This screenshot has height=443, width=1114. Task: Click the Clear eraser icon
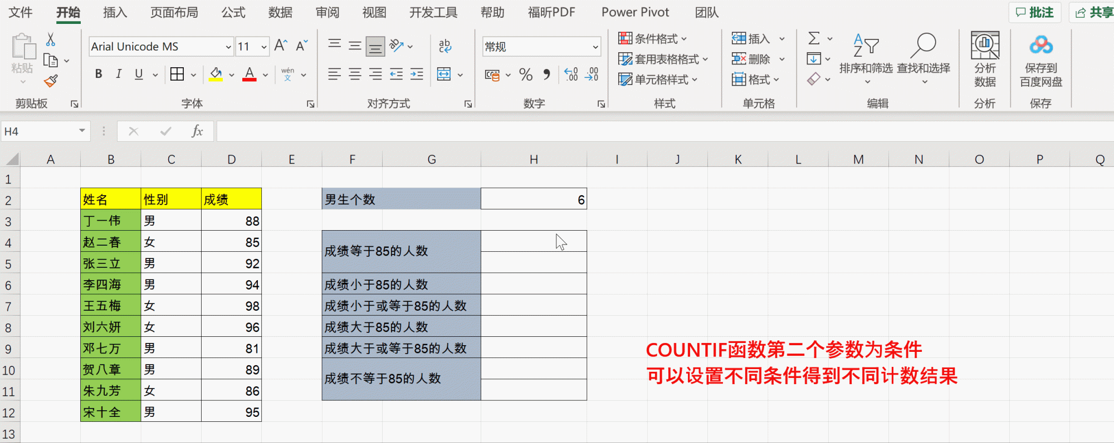point(814,79)
